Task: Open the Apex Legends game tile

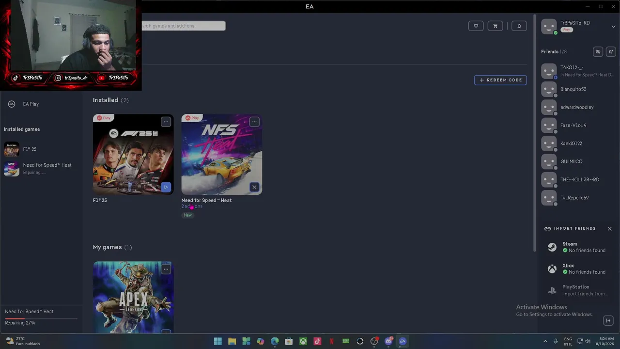Action: pos(133,297)
